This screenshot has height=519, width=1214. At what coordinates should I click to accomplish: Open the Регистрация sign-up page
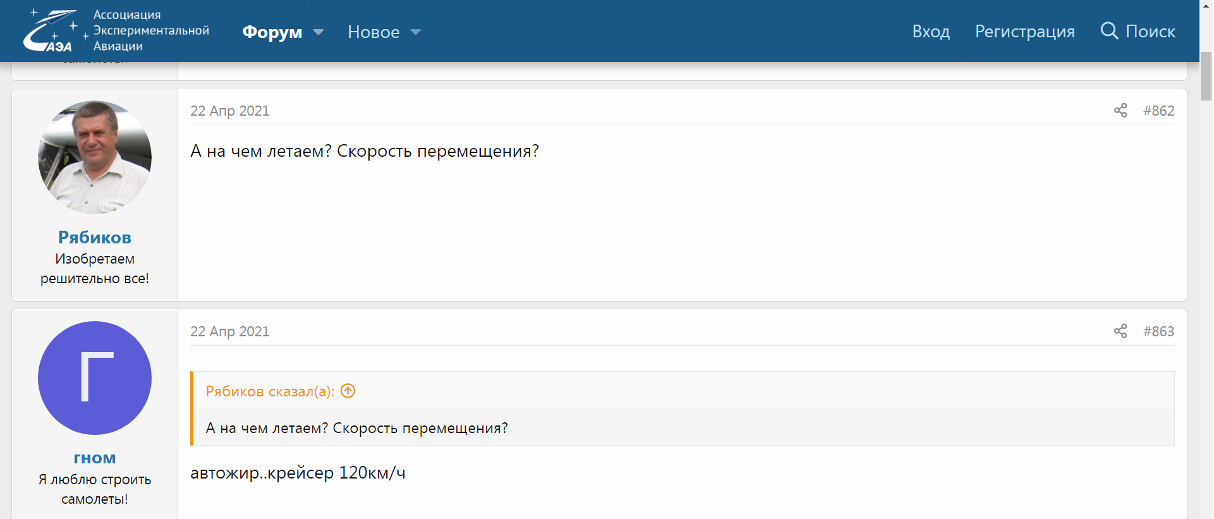point(1024,31)
